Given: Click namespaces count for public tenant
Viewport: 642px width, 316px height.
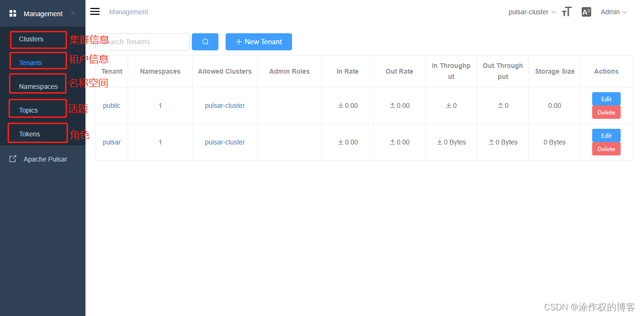Looking at the screenshot, I should coord(160,105).
